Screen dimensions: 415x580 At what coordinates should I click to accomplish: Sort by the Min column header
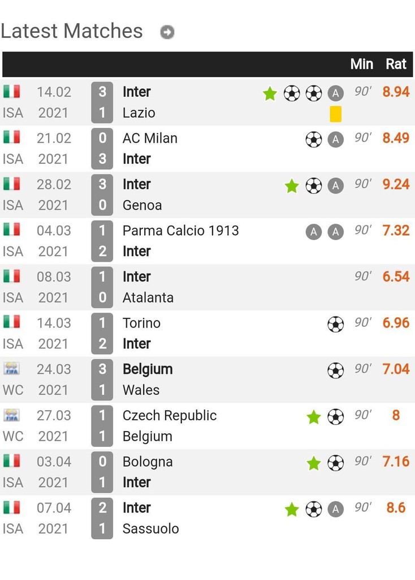click(x=361, y=64)
